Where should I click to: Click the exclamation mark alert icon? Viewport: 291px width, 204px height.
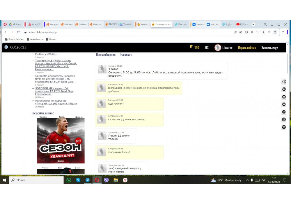coord(284,82)
